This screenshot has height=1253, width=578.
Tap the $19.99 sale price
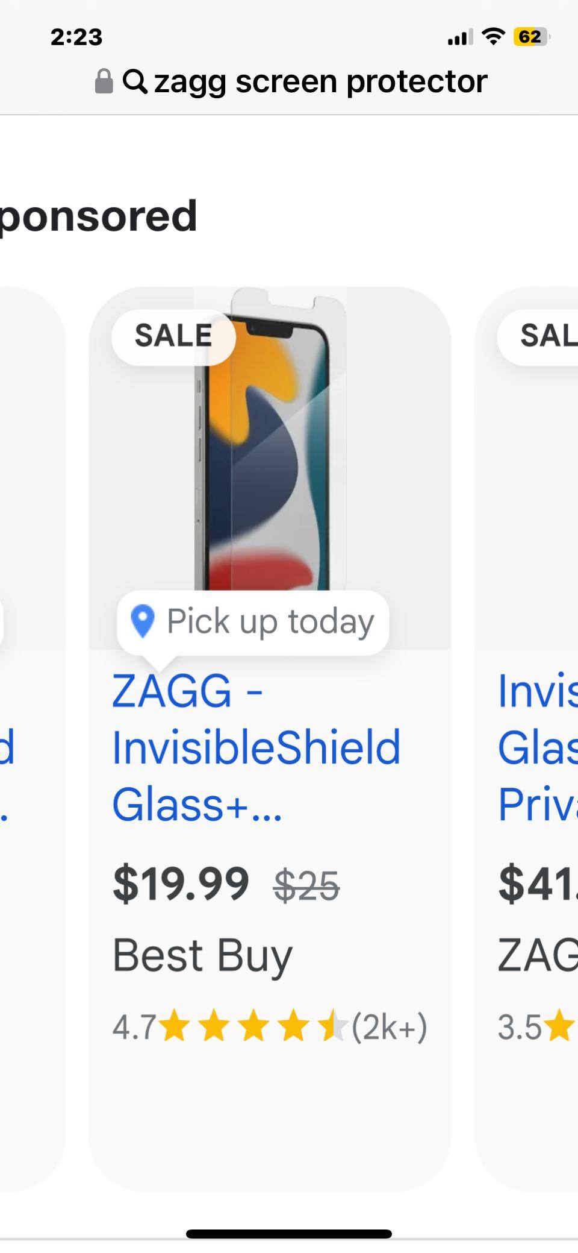(181, 885)
